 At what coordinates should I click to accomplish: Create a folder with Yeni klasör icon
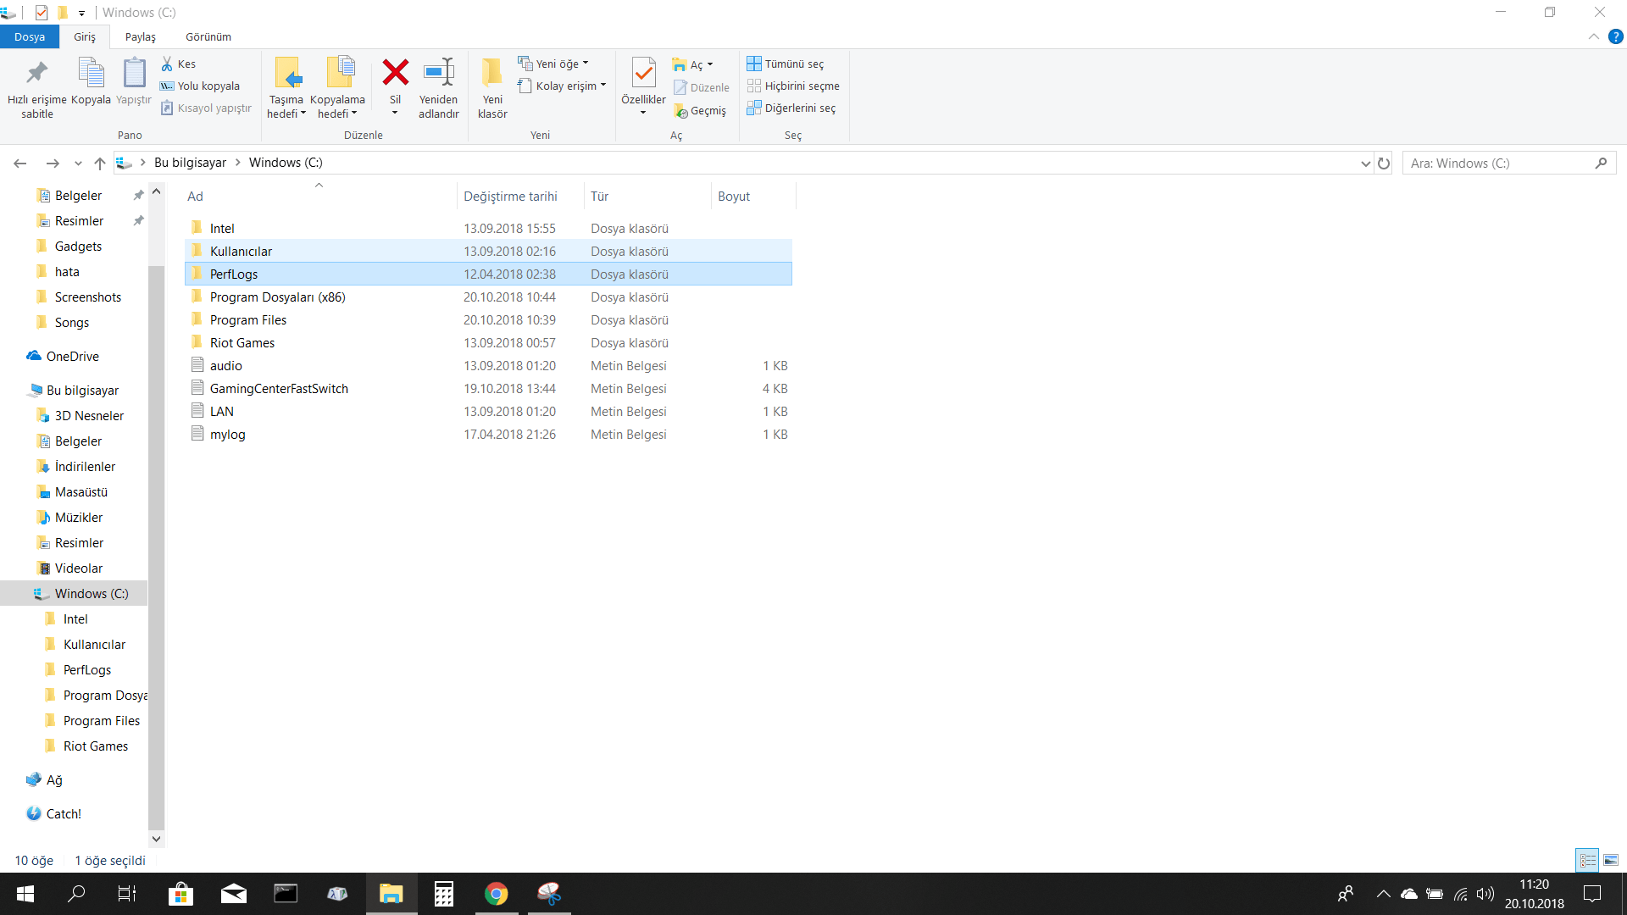[x=491, y=74]
